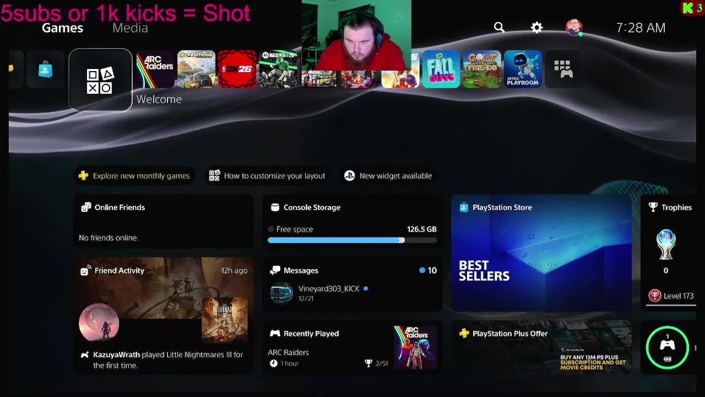Open the PlayStation Store bag tile
The image size is (705, 397).
(45, 69)
